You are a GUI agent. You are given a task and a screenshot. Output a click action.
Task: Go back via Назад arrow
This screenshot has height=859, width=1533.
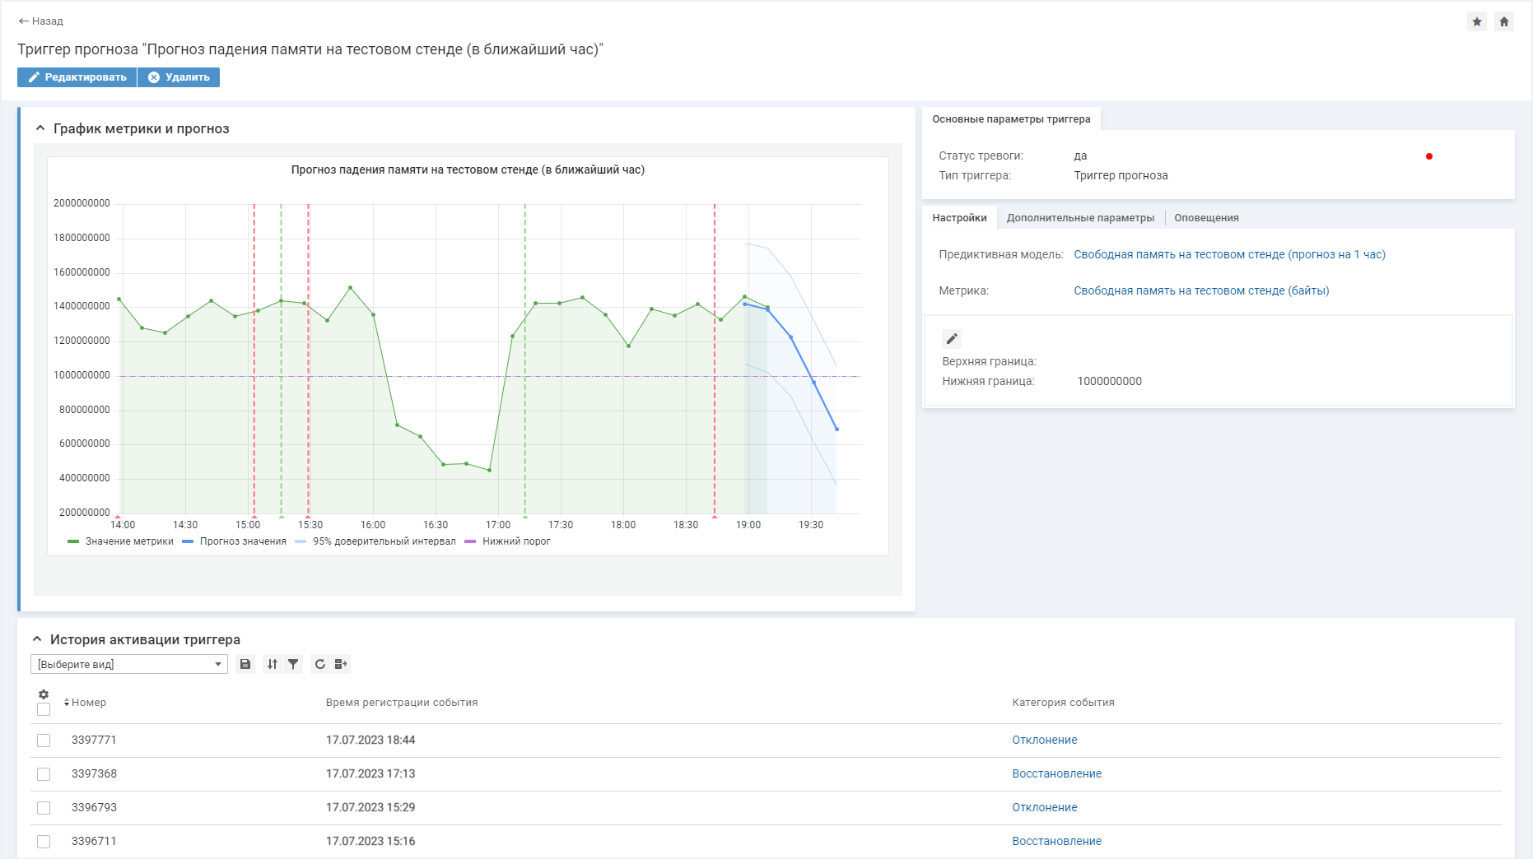[40, 21]
